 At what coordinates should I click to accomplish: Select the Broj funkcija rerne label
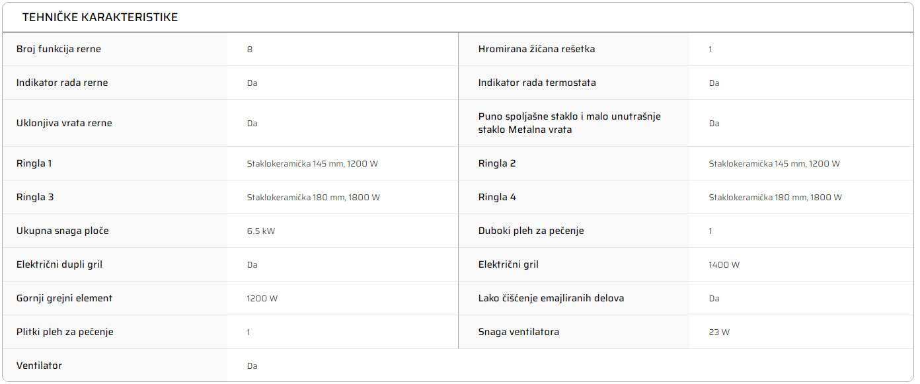coord(59,49)
